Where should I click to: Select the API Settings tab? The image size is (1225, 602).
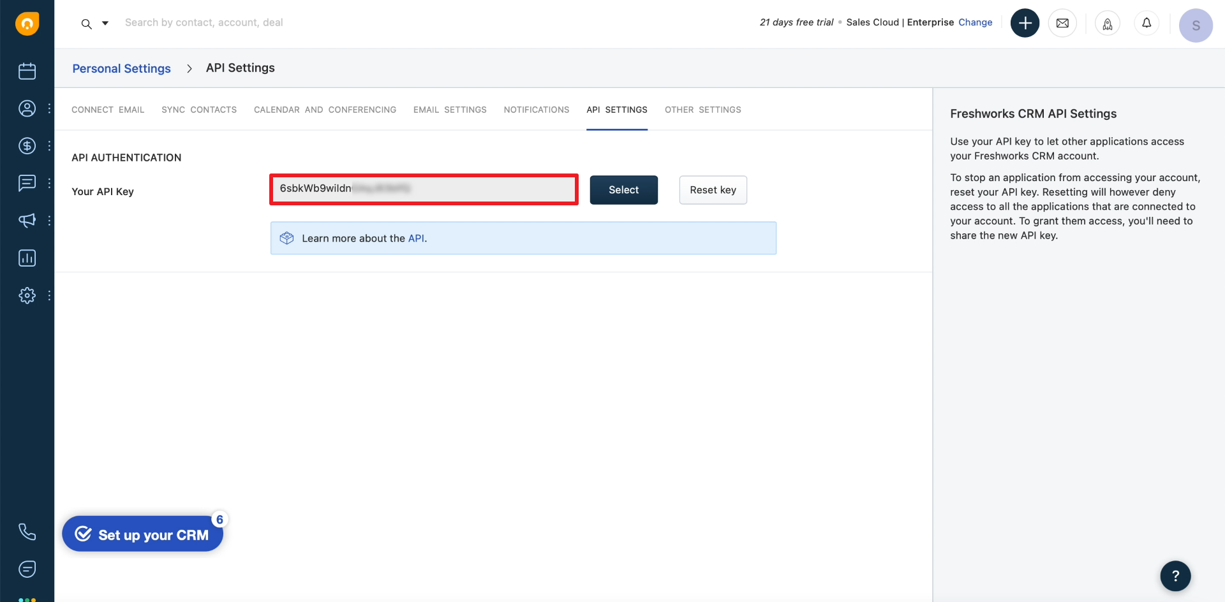617,110
